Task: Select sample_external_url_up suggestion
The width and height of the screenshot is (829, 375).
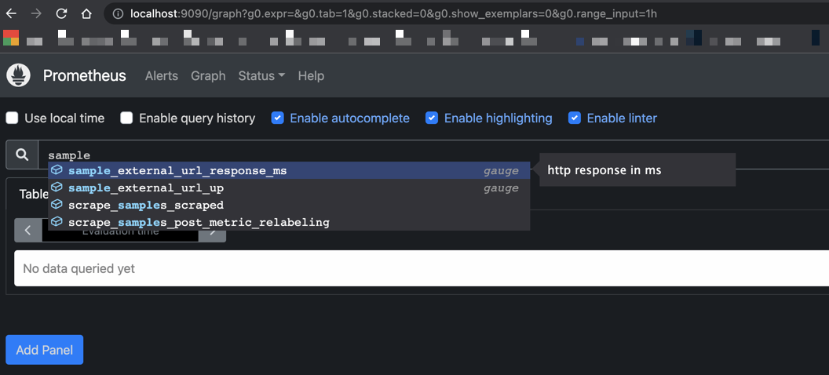Action: click(x=289, y=187)
